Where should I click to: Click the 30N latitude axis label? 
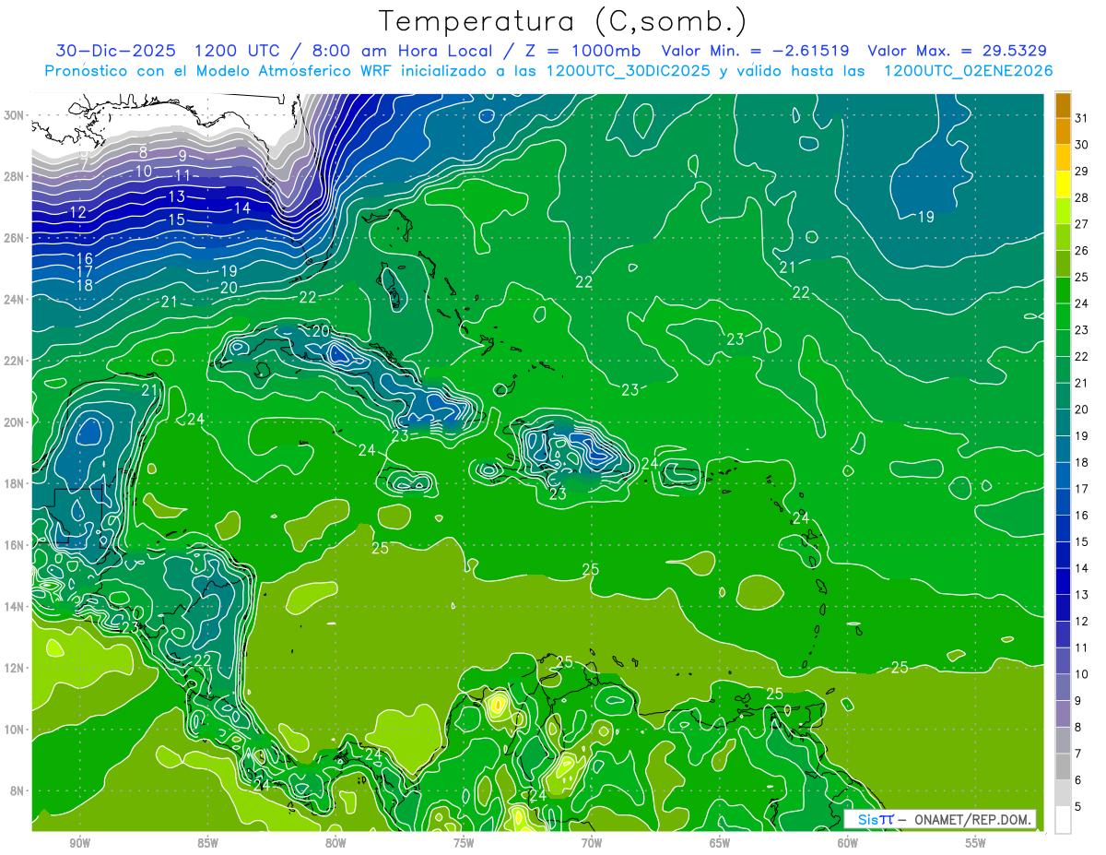click(14, 115)
